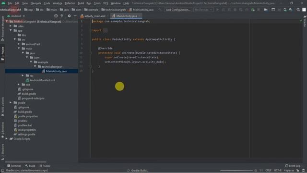Collapse the app folder
307x173 pixels.
11,31
